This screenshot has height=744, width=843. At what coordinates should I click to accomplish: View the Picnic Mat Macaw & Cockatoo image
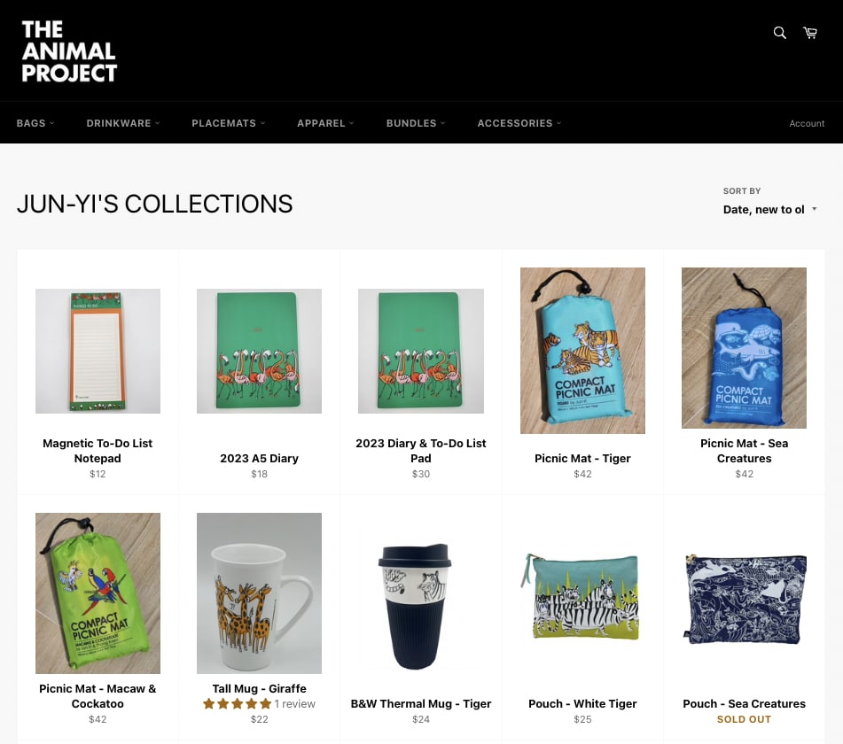(x=98, y=593)
